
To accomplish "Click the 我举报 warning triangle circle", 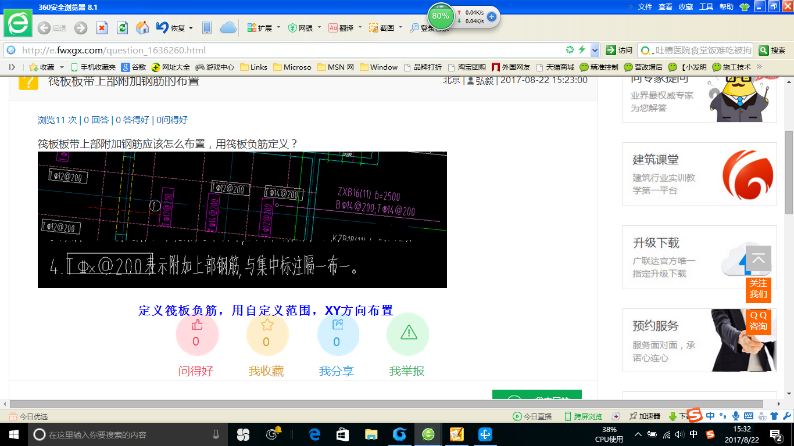I will tap(408, 334).
